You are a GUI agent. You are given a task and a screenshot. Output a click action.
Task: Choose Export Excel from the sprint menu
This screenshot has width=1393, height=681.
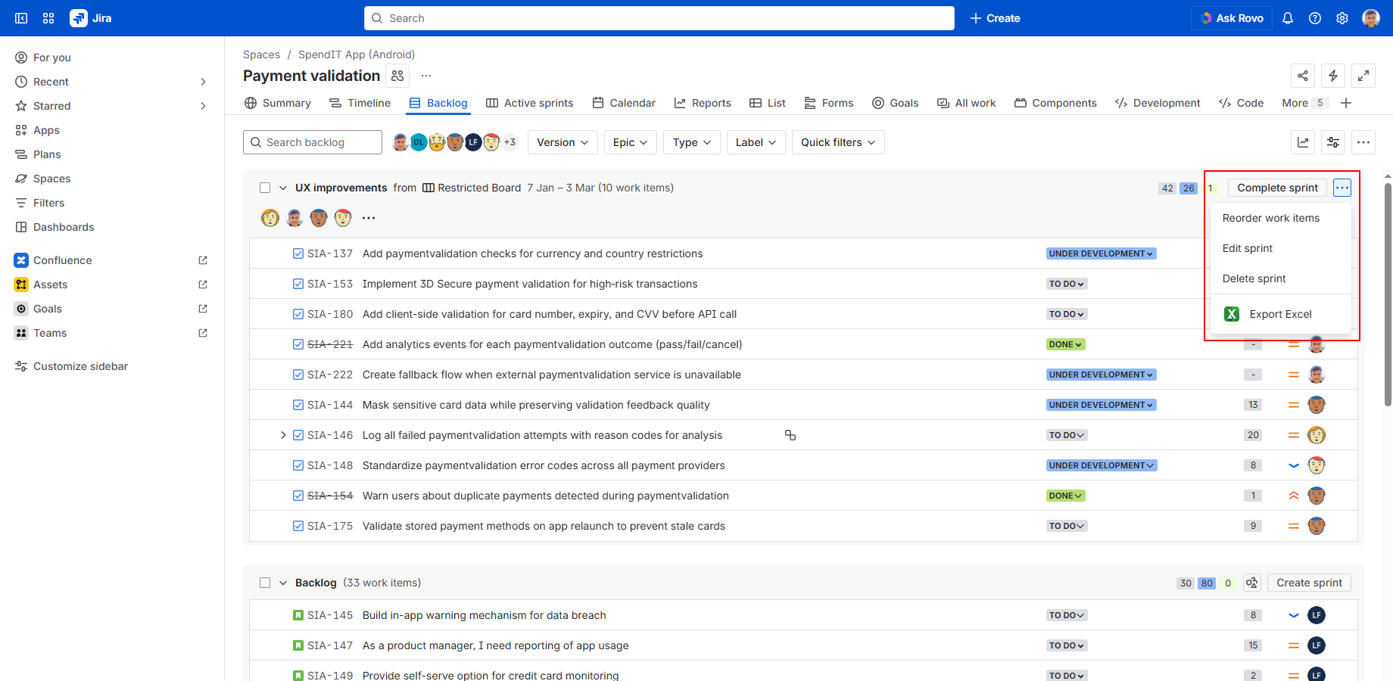coord(1280,314)
